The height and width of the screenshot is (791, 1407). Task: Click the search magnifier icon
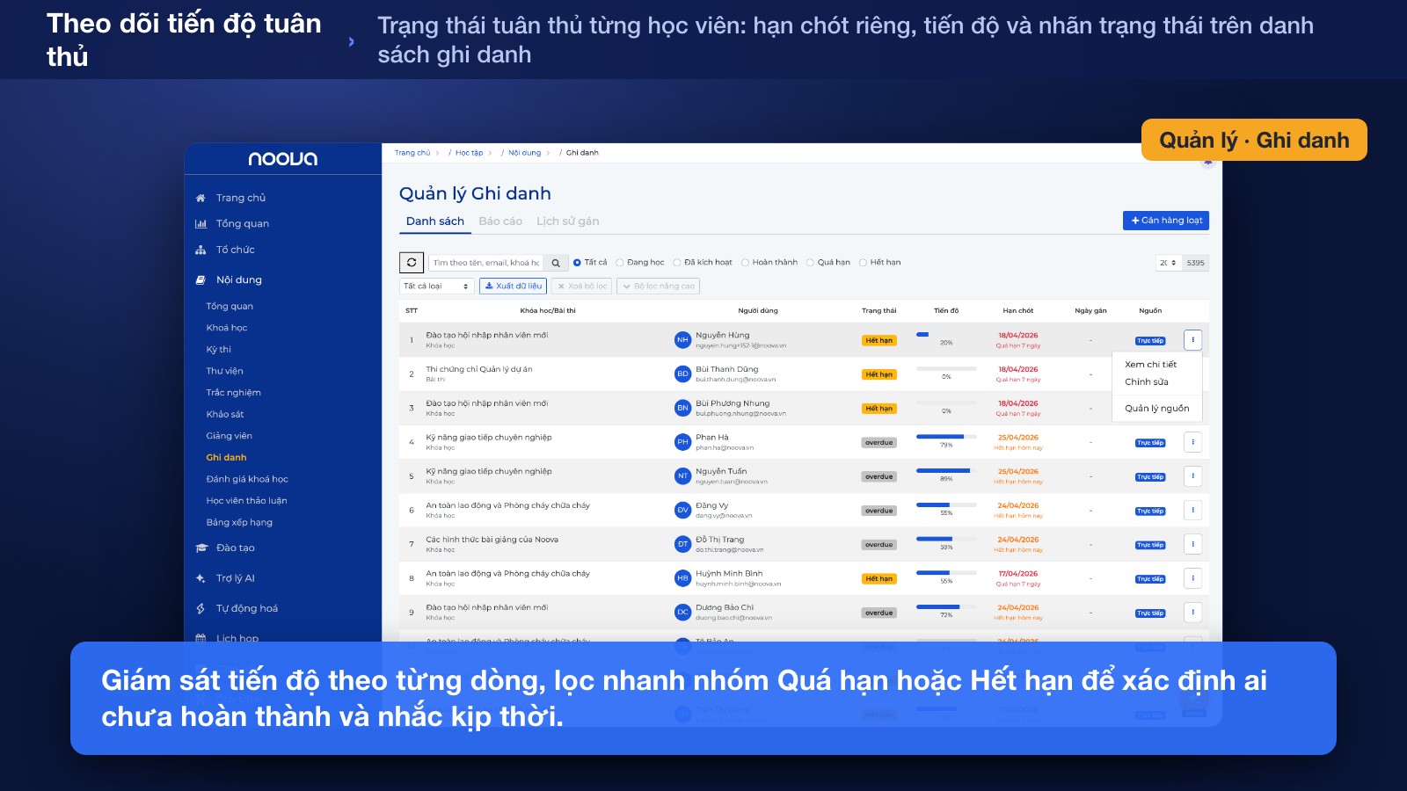click(x=556, y=263)
